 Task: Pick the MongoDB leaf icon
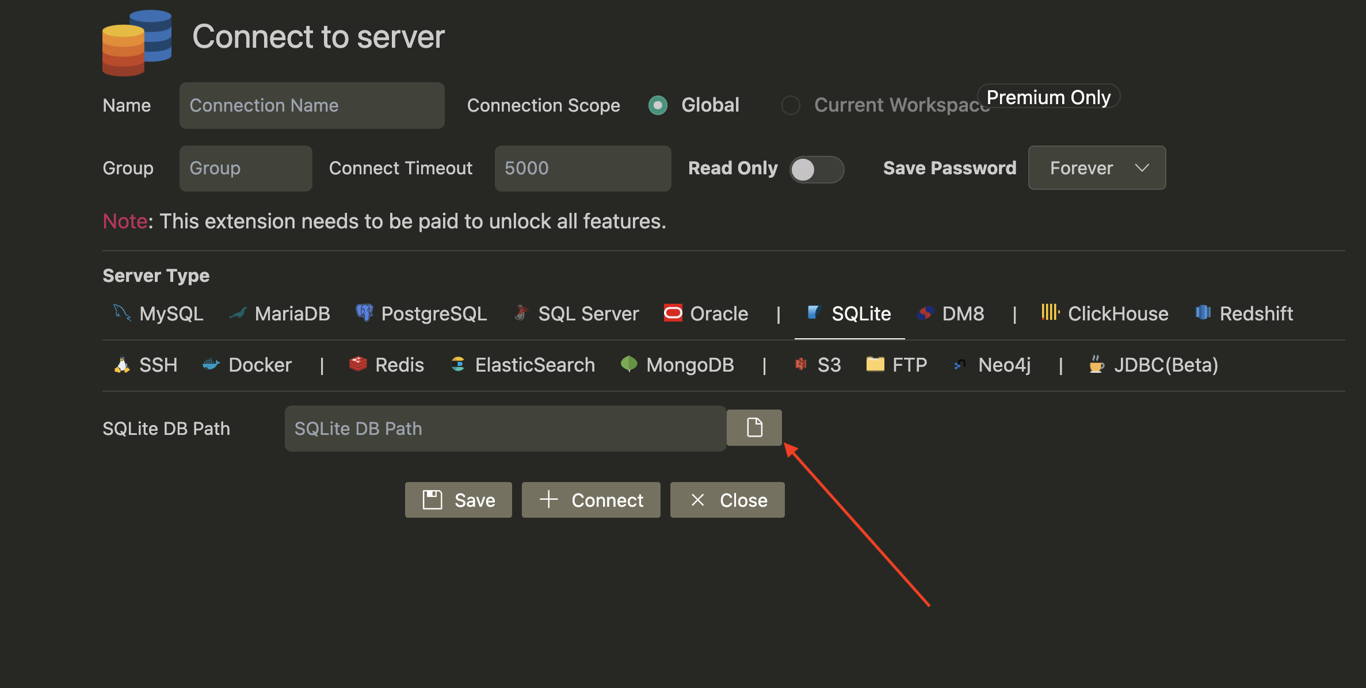[629, 365]
